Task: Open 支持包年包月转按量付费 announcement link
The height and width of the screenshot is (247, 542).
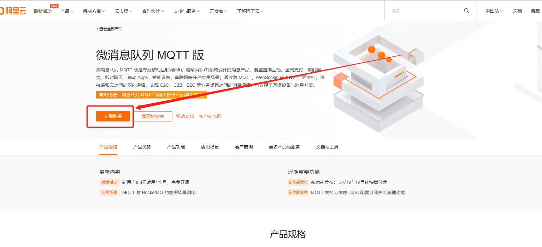Action: click(x=349, y=182)
